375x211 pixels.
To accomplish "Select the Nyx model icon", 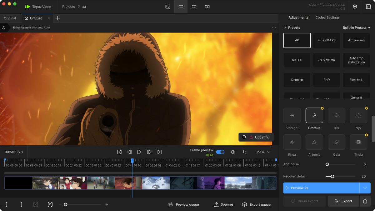I will [x=358, y=116].
